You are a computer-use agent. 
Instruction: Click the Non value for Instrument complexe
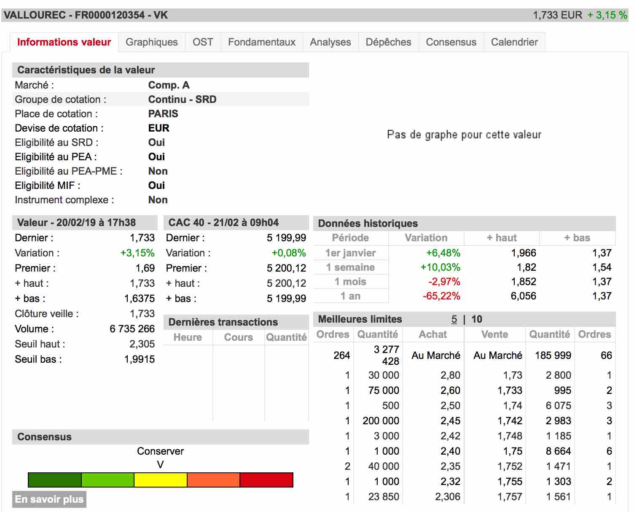tap(158, 200)
